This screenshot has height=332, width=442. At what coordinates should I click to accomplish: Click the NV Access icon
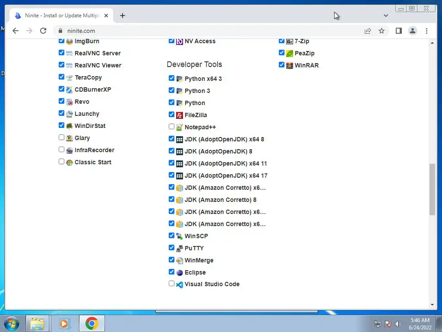[180, 41]
